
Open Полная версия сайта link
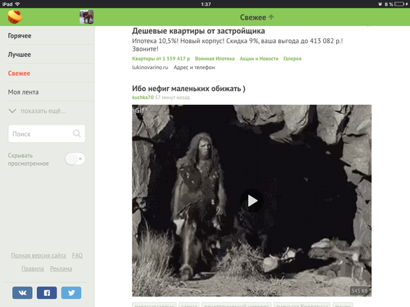[x=38, y=256]
